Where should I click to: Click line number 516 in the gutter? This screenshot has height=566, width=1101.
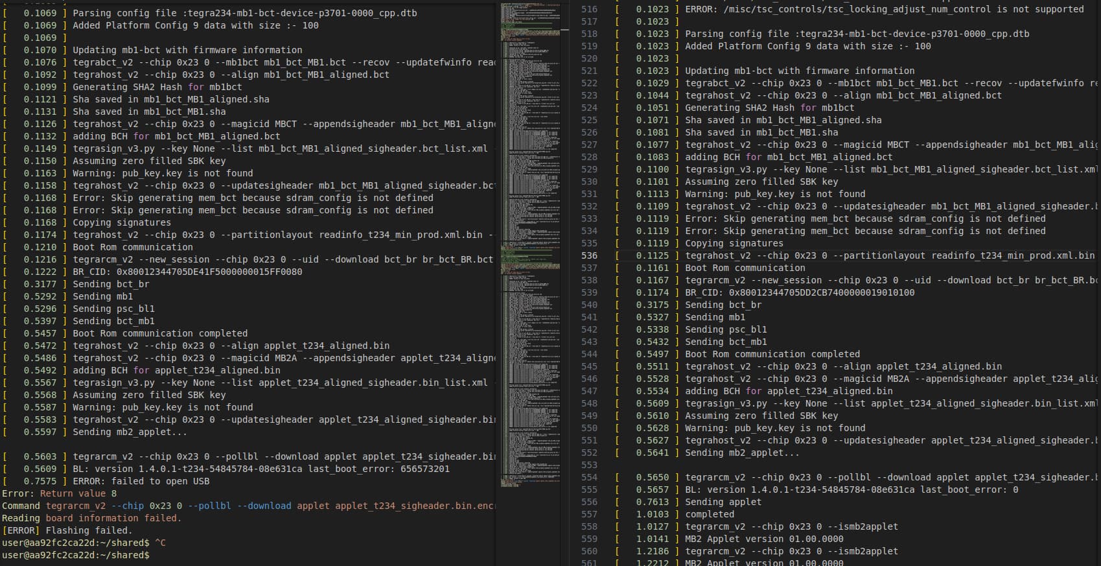(x=589, y=9)
